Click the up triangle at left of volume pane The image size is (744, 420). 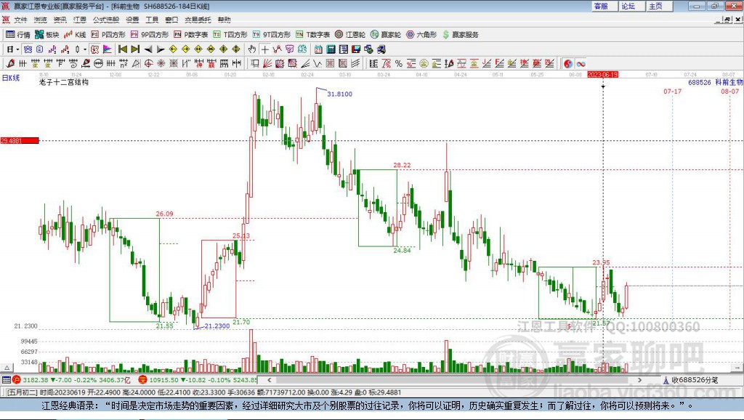tap(7, 368)
